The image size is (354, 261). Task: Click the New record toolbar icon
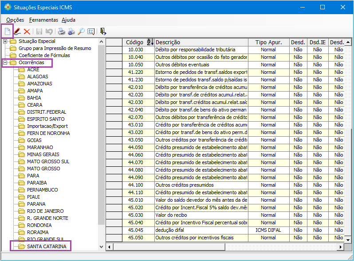pyautogui.click(x=7, y=31)
